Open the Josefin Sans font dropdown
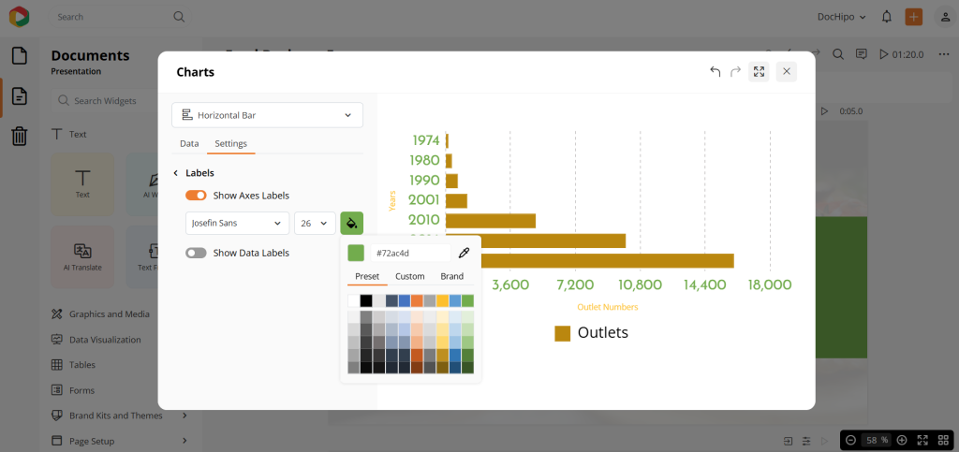Screen dimensions: 959x452 (237, 223)
